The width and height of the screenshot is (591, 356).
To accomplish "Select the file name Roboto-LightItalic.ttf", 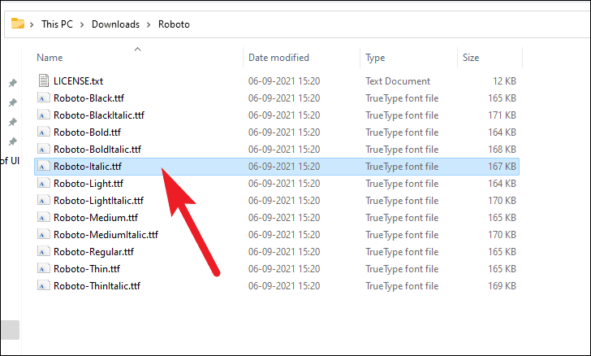I will (x=98, y=201).
